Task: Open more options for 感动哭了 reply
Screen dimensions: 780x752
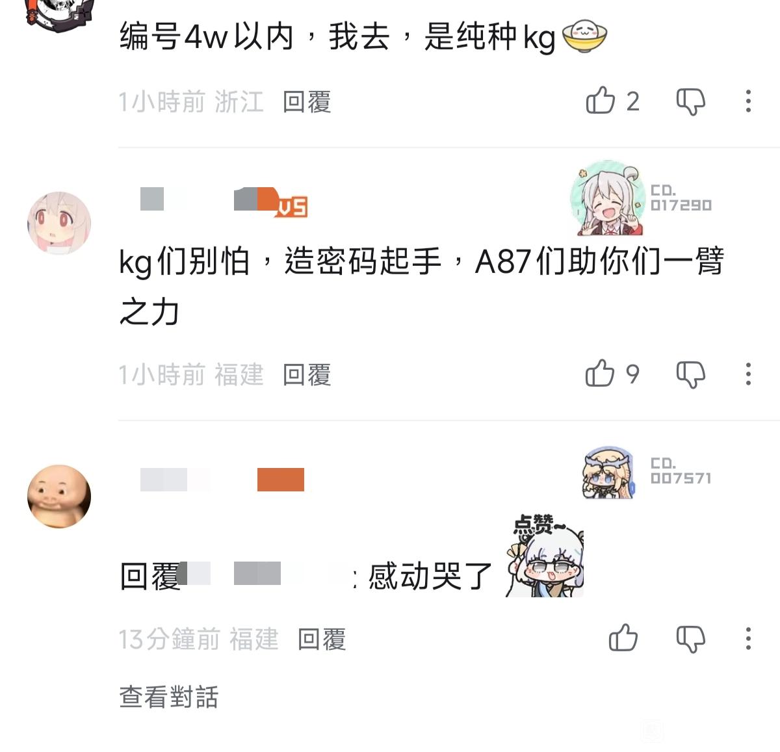Action: [x=749, y=638]
